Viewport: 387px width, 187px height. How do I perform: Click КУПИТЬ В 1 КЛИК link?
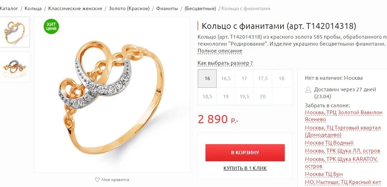(x=245, y=168)
